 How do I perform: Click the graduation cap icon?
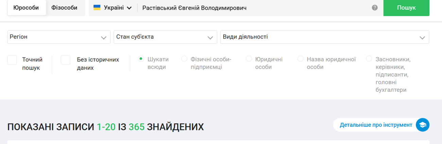click(x=423, y=125)
